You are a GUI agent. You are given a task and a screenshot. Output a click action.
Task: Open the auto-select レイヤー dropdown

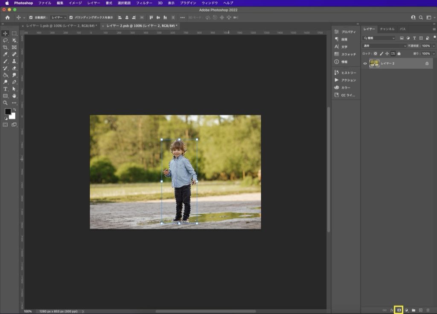tap(59, 17)
